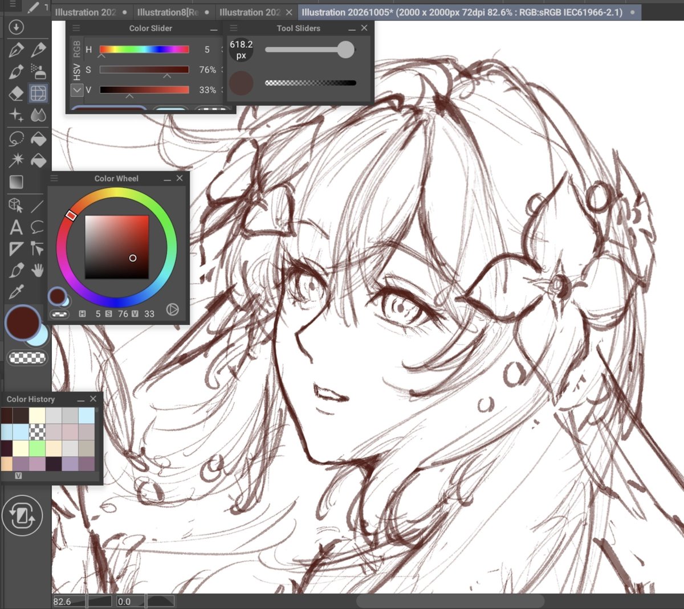Toggle the V button in Color History

18,476
